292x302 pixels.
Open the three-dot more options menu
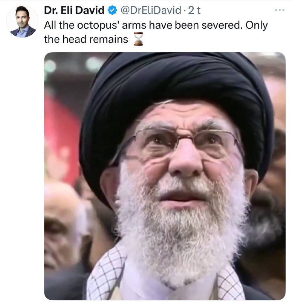coord(280,10)
